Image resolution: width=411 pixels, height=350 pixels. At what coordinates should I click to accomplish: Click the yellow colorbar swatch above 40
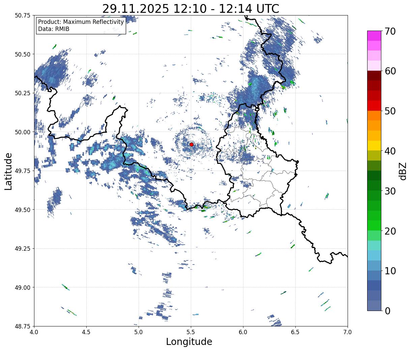coord(374,145)
